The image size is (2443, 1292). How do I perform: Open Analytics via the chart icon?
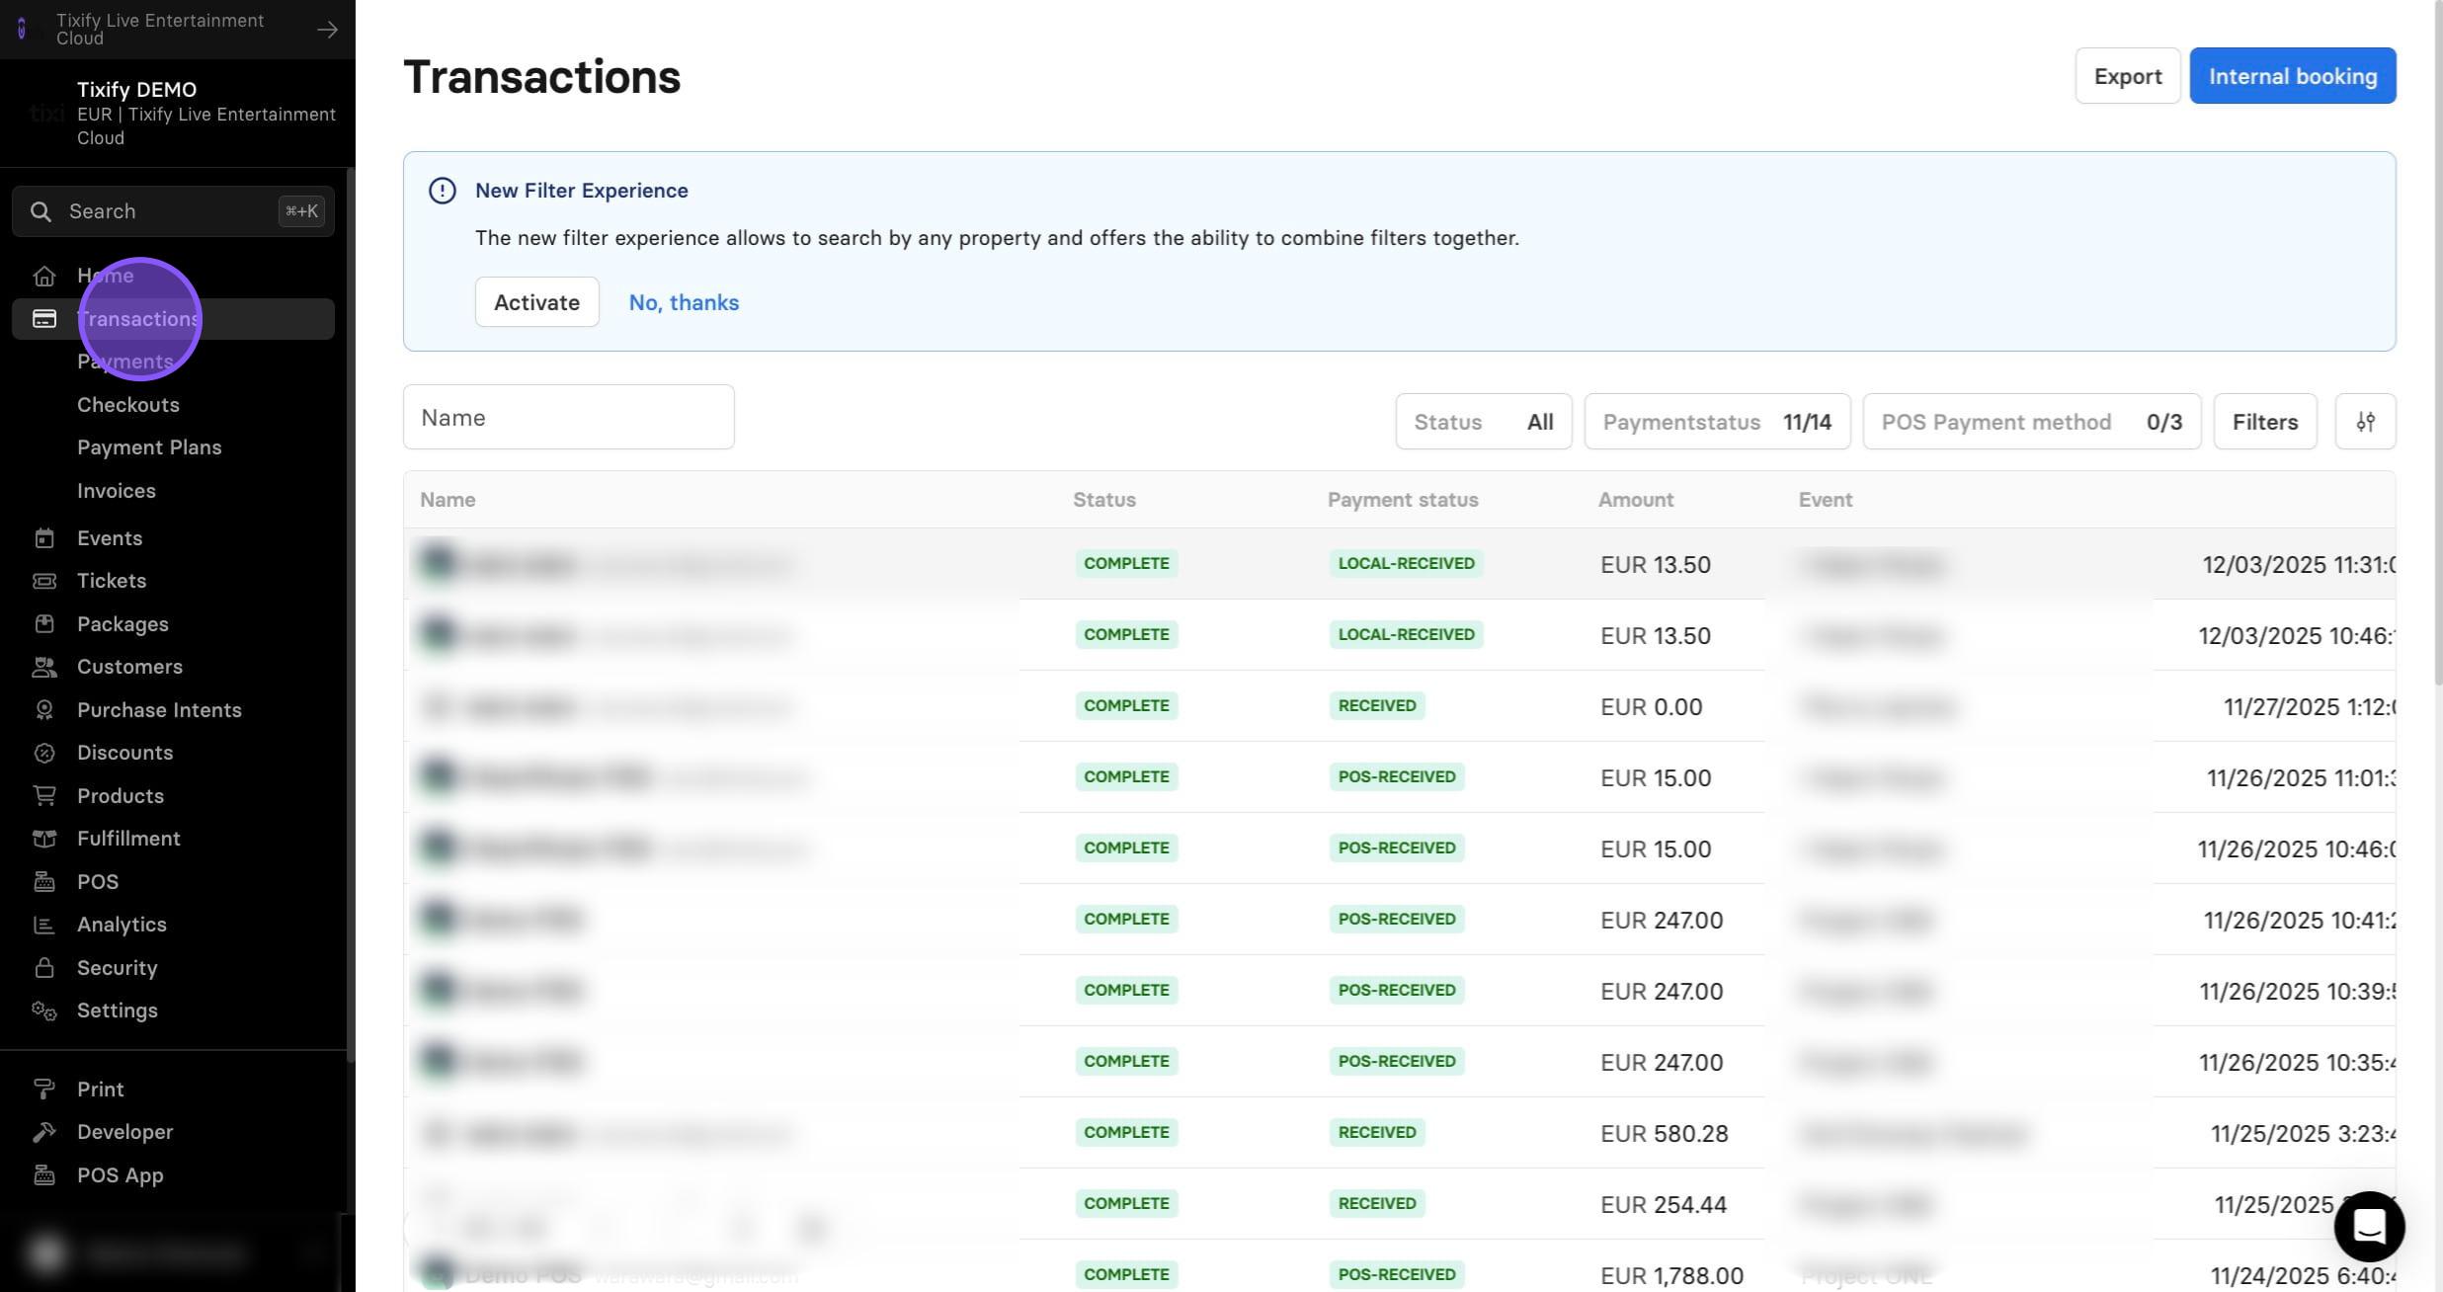[43, 925]
